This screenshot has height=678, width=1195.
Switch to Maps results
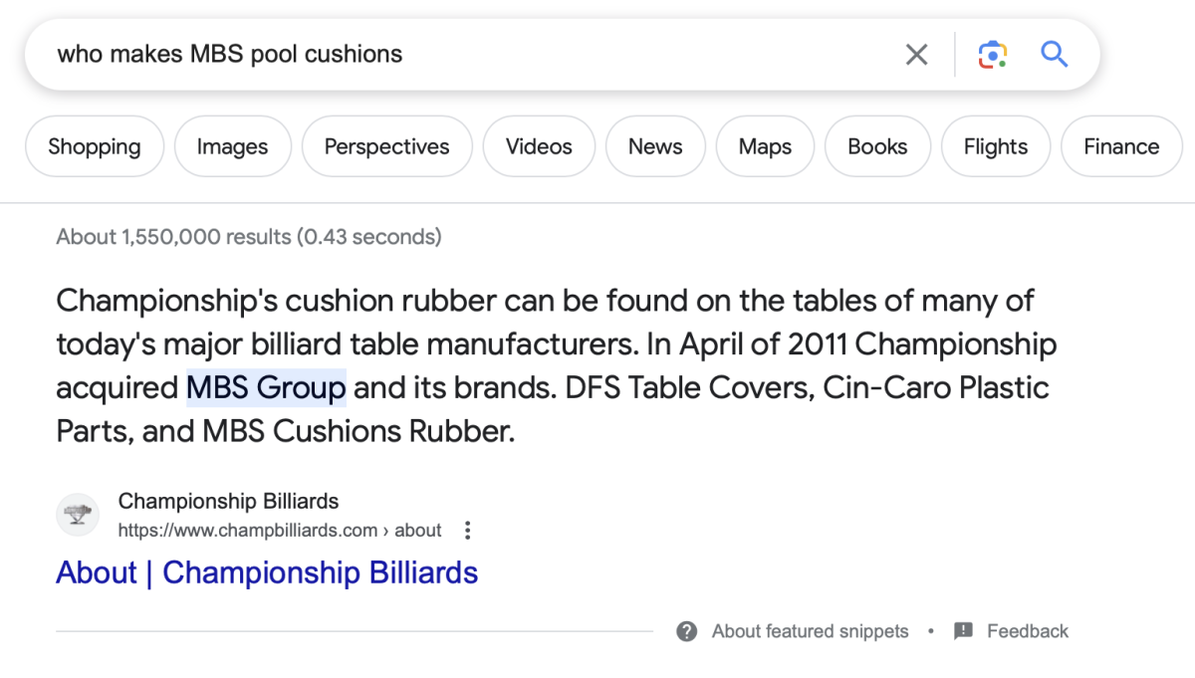coord(765,146)
